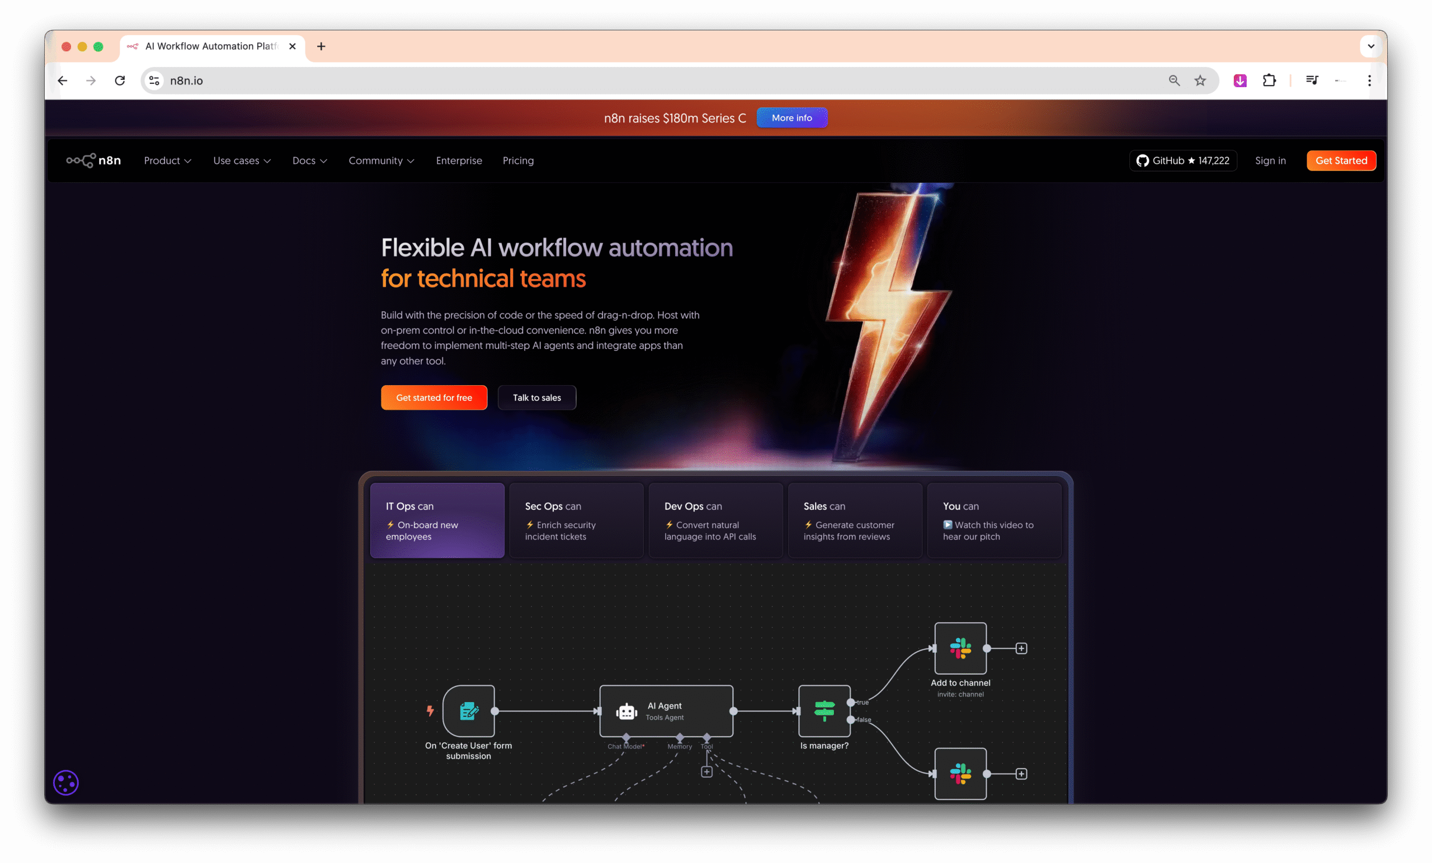Click plus icon after Add to channel
The width and height of the screenshot is (1432, 863).
[1021, 648]
